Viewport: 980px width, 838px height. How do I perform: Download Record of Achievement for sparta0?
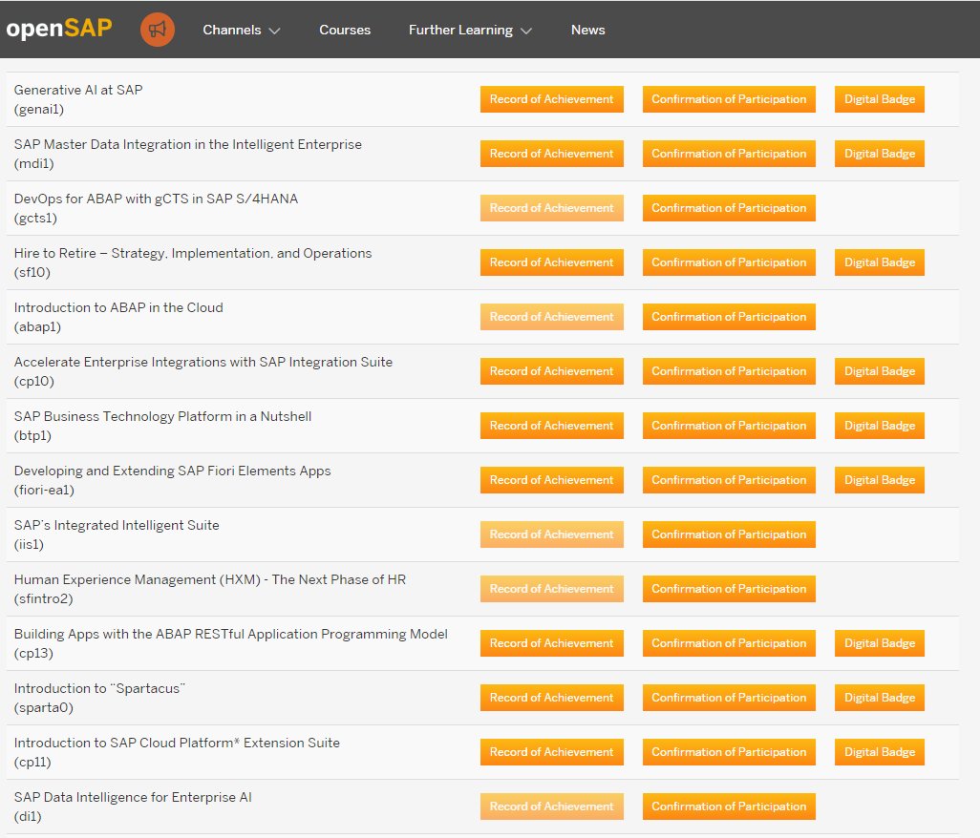pos(552,697)
